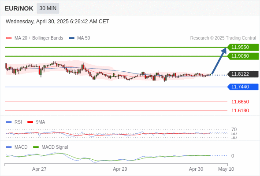The width and height of the screenshot is (260, 176).
Task: Click the MA 20 + Bollinger Bands legend swatch
Action: click(9, 38)
